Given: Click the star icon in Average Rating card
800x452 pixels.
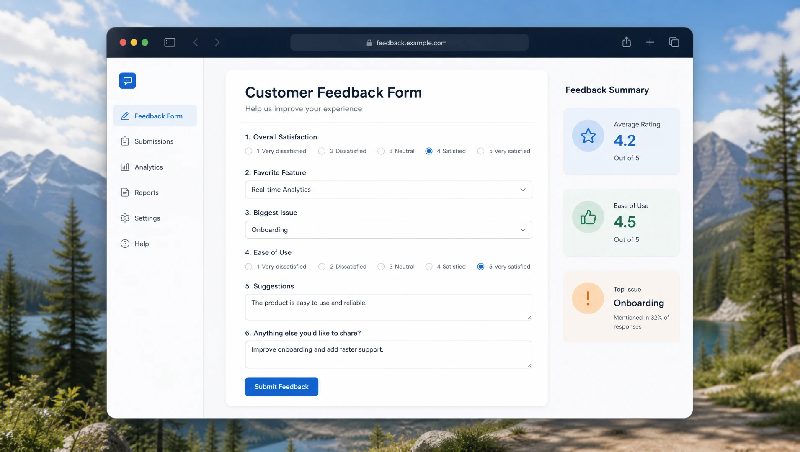Looking at the screenshot, I should [x=588, y=136].
